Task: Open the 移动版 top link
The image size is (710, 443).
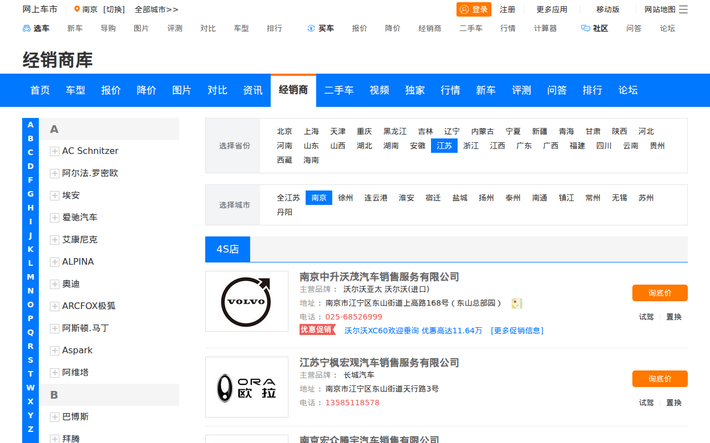Action: pos(608,9)
